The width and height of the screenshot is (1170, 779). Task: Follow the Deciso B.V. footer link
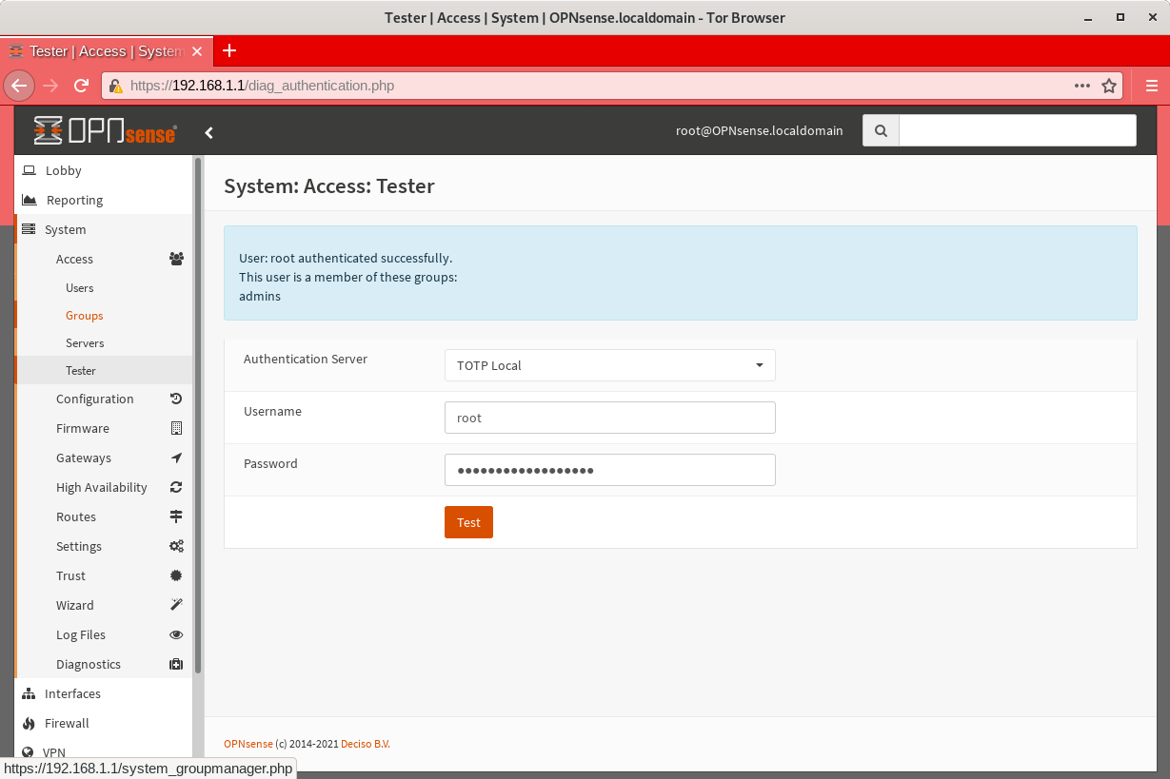[366, 744]
